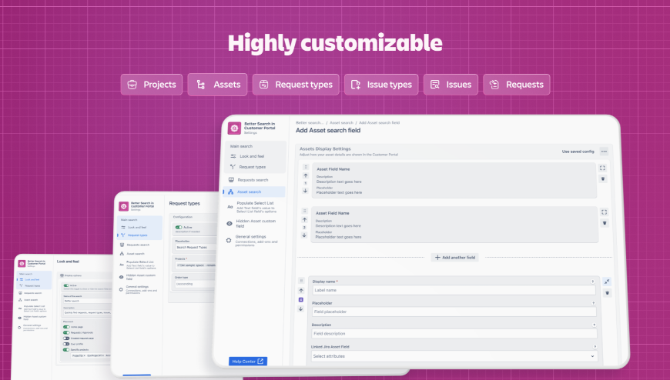Open Look and feel in back window sidebar
The width and height of the screenshot is (670, 380).
(x=34, y=280)
